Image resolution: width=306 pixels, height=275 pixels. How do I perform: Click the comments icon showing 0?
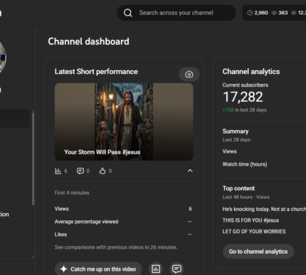(x=80, y=171)
